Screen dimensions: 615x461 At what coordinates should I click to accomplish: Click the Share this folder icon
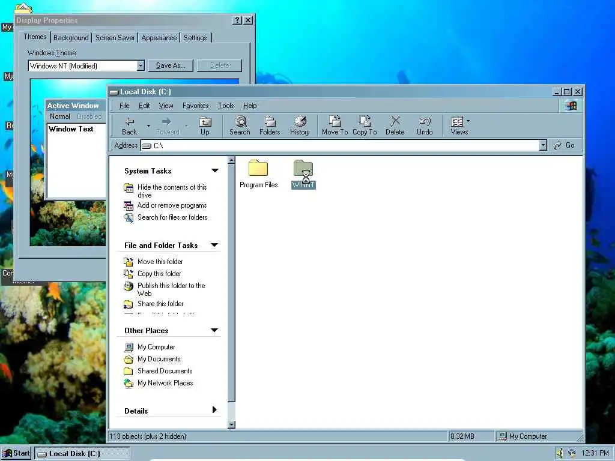tap(129, 304)
